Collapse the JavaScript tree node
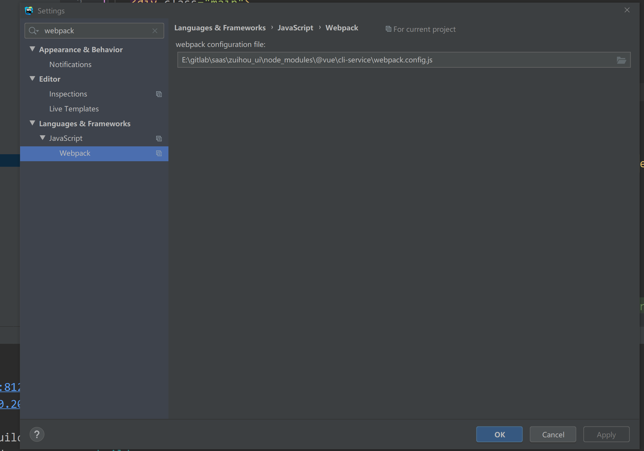This screenshot has width=644, height=451. [x=43, y=138]
